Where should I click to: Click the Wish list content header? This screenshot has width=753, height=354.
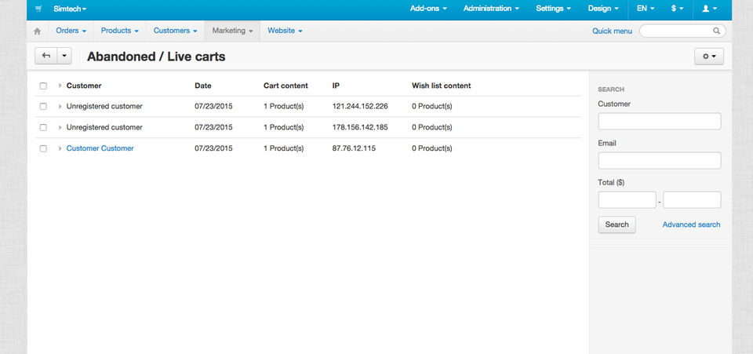click(x=442, y=86)
